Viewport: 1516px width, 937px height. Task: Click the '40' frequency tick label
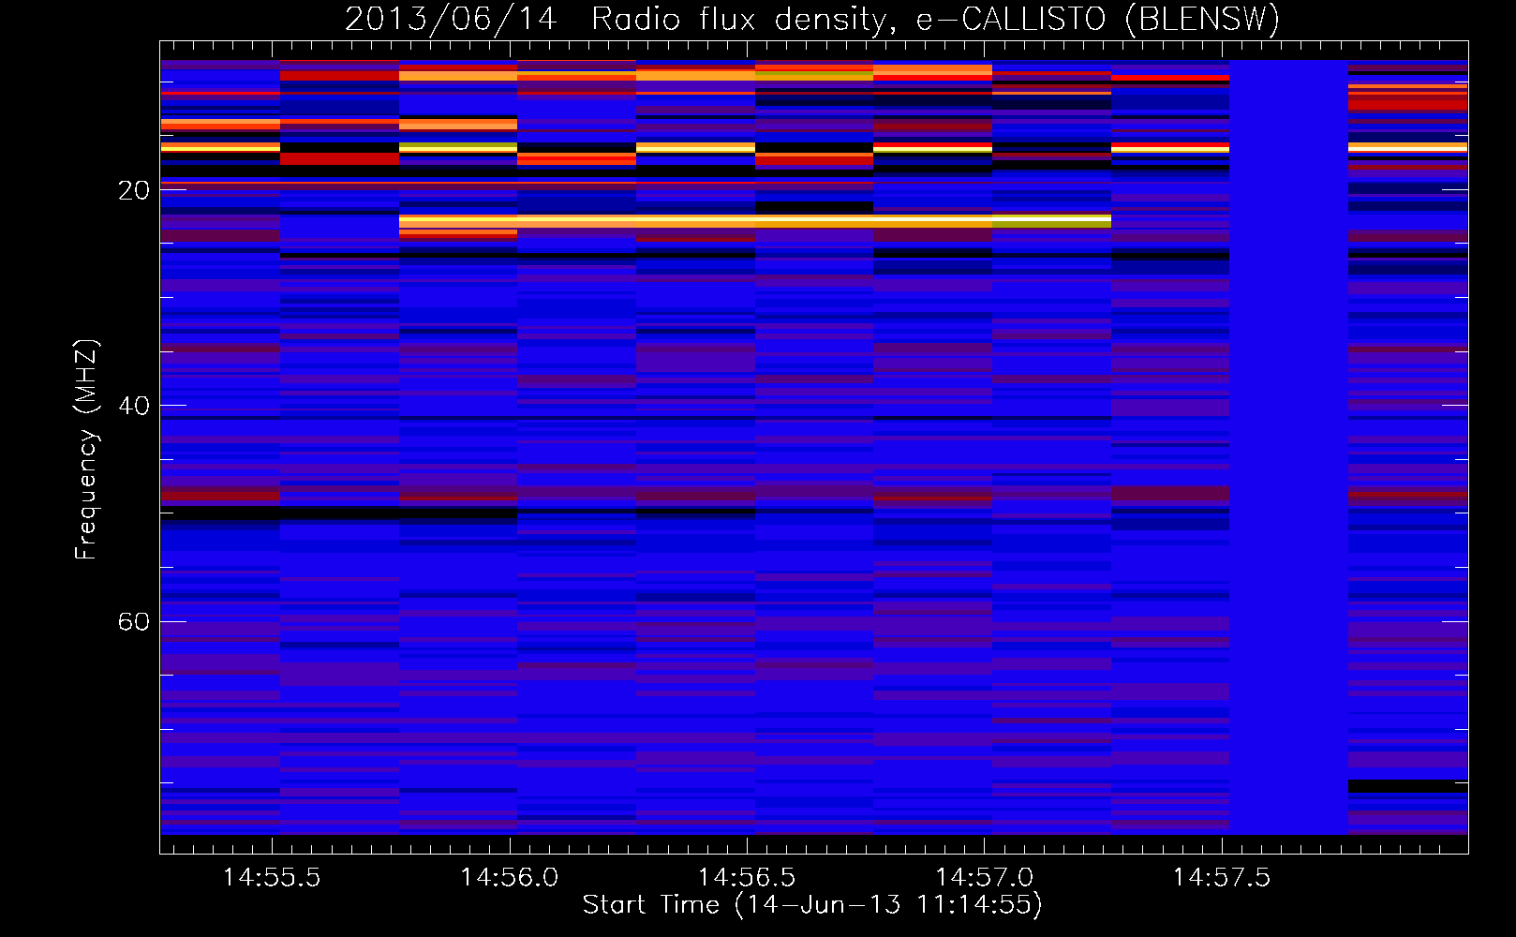click(134, 406)
